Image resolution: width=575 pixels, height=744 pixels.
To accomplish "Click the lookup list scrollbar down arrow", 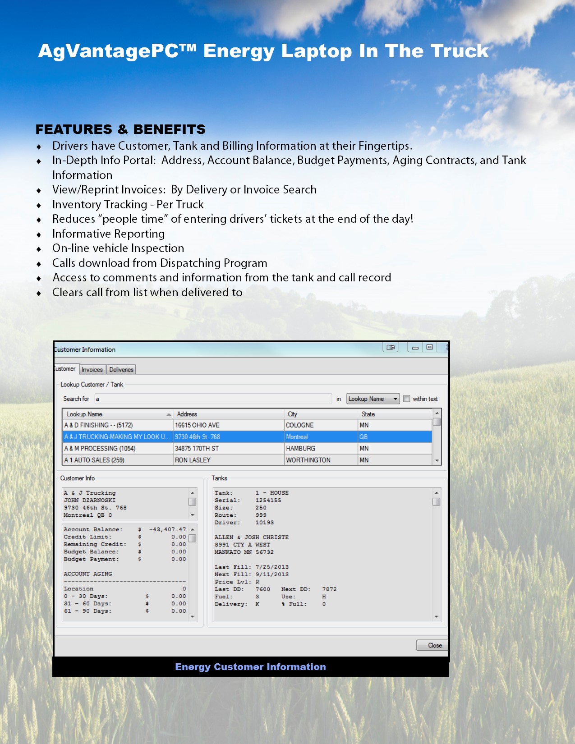I will pyautogui.click(x=437, y=460).
